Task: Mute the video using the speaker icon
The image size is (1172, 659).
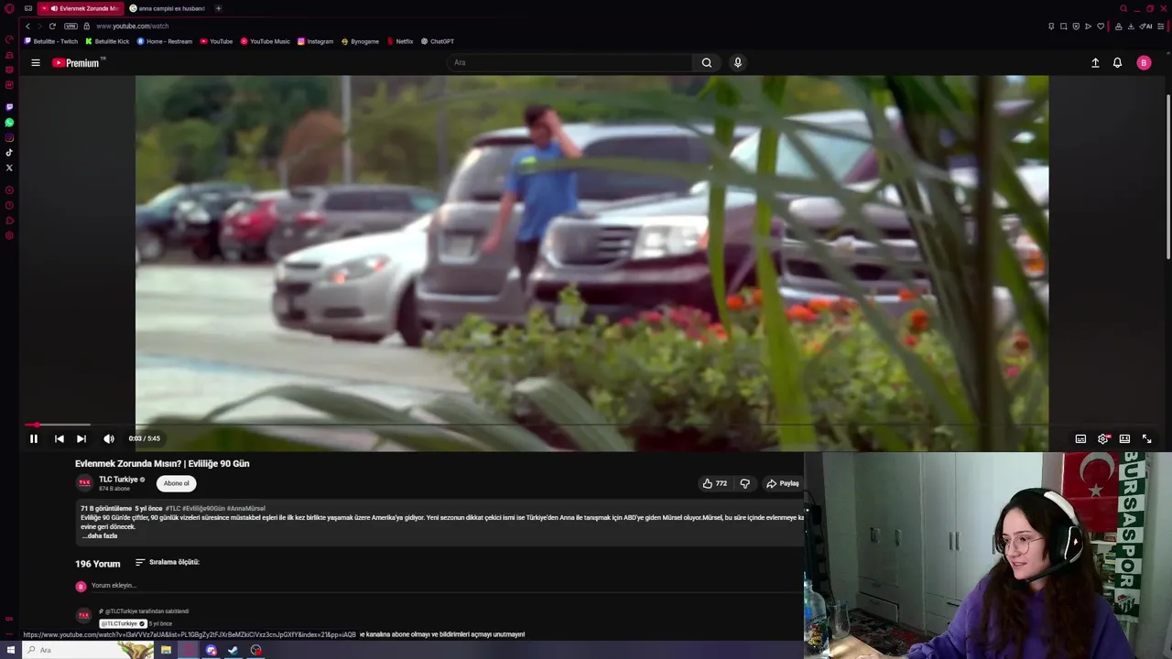Action: [x=109, y=438]
